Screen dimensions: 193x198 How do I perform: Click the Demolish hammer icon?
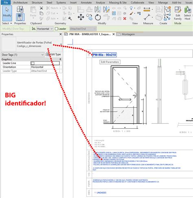(x=70, y=18)
